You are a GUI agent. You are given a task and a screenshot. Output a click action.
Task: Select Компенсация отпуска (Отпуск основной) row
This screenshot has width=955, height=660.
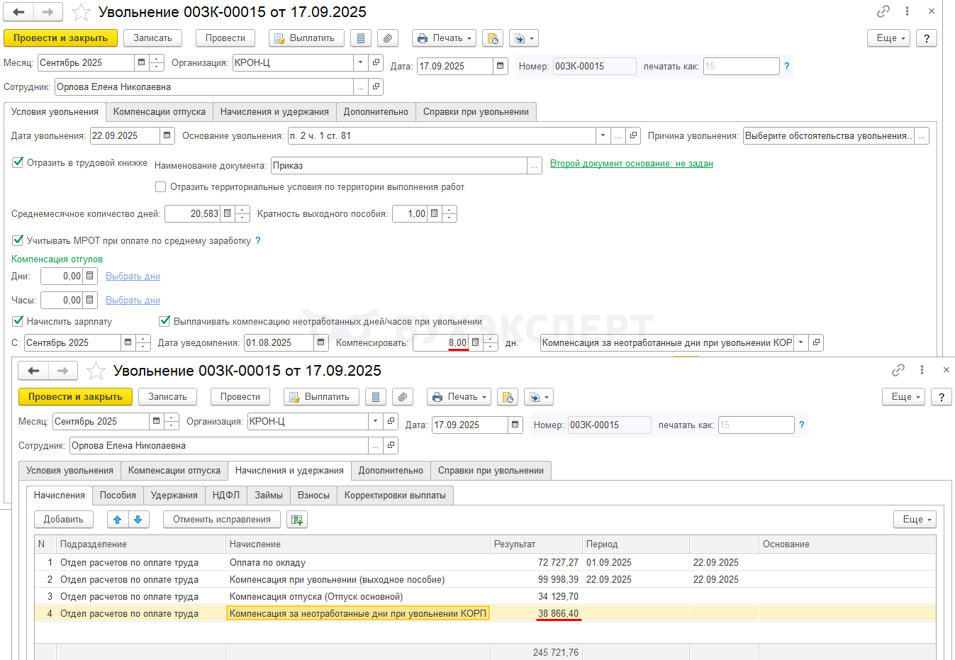[485, 596]
